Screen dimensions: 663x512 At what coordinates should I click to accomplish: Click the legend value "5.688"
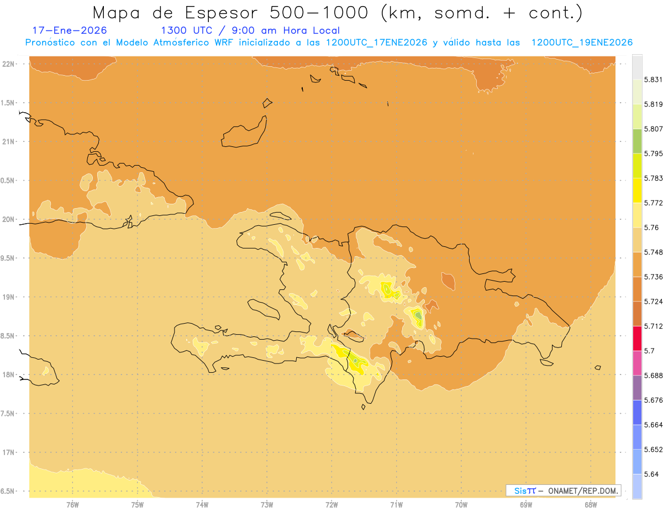tap(653, 376)
